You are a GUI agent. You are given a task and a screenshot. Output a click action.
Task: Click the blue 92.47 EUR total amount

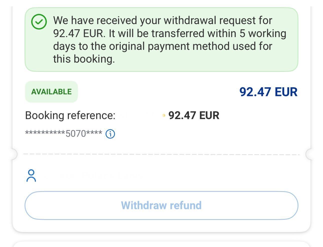click(268, 92)
